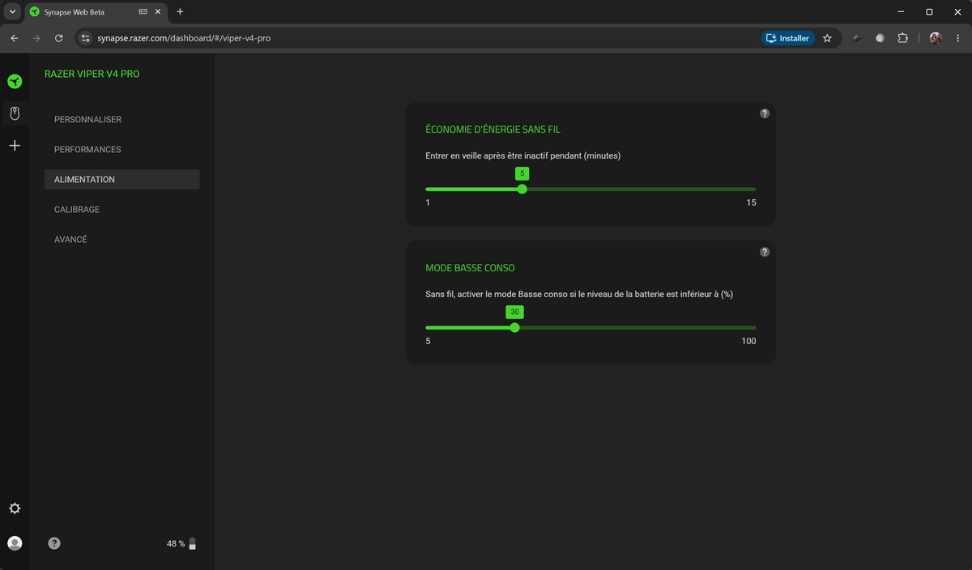Viewport: 972px width, 570px height.
Task: Reload the Synapse page
Action: (59, 38)
